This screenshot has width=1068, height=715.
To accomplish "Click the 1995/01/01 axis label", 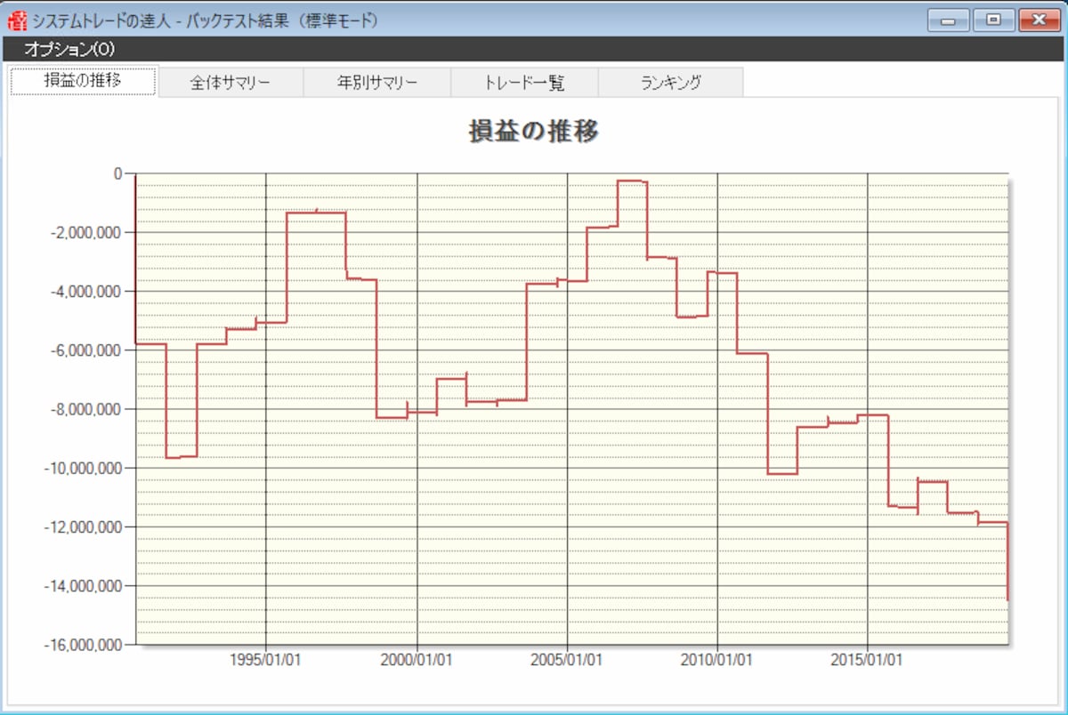I will (x=267, y=661).
